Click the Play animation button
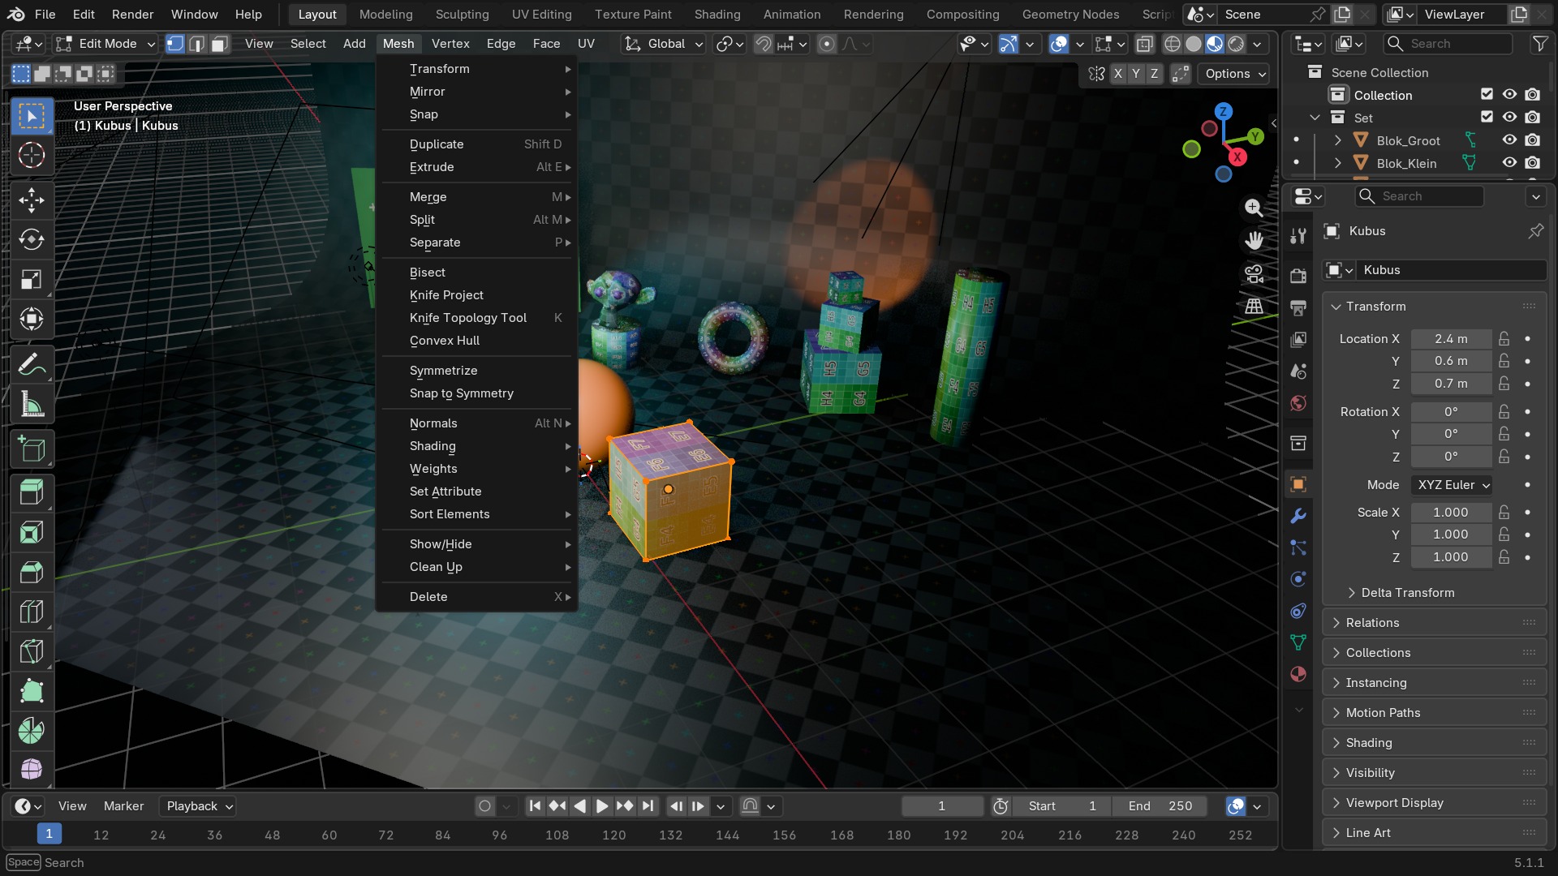Image resolution: width=1558 pixels, height=876 pixels. (x=602, y=806)
